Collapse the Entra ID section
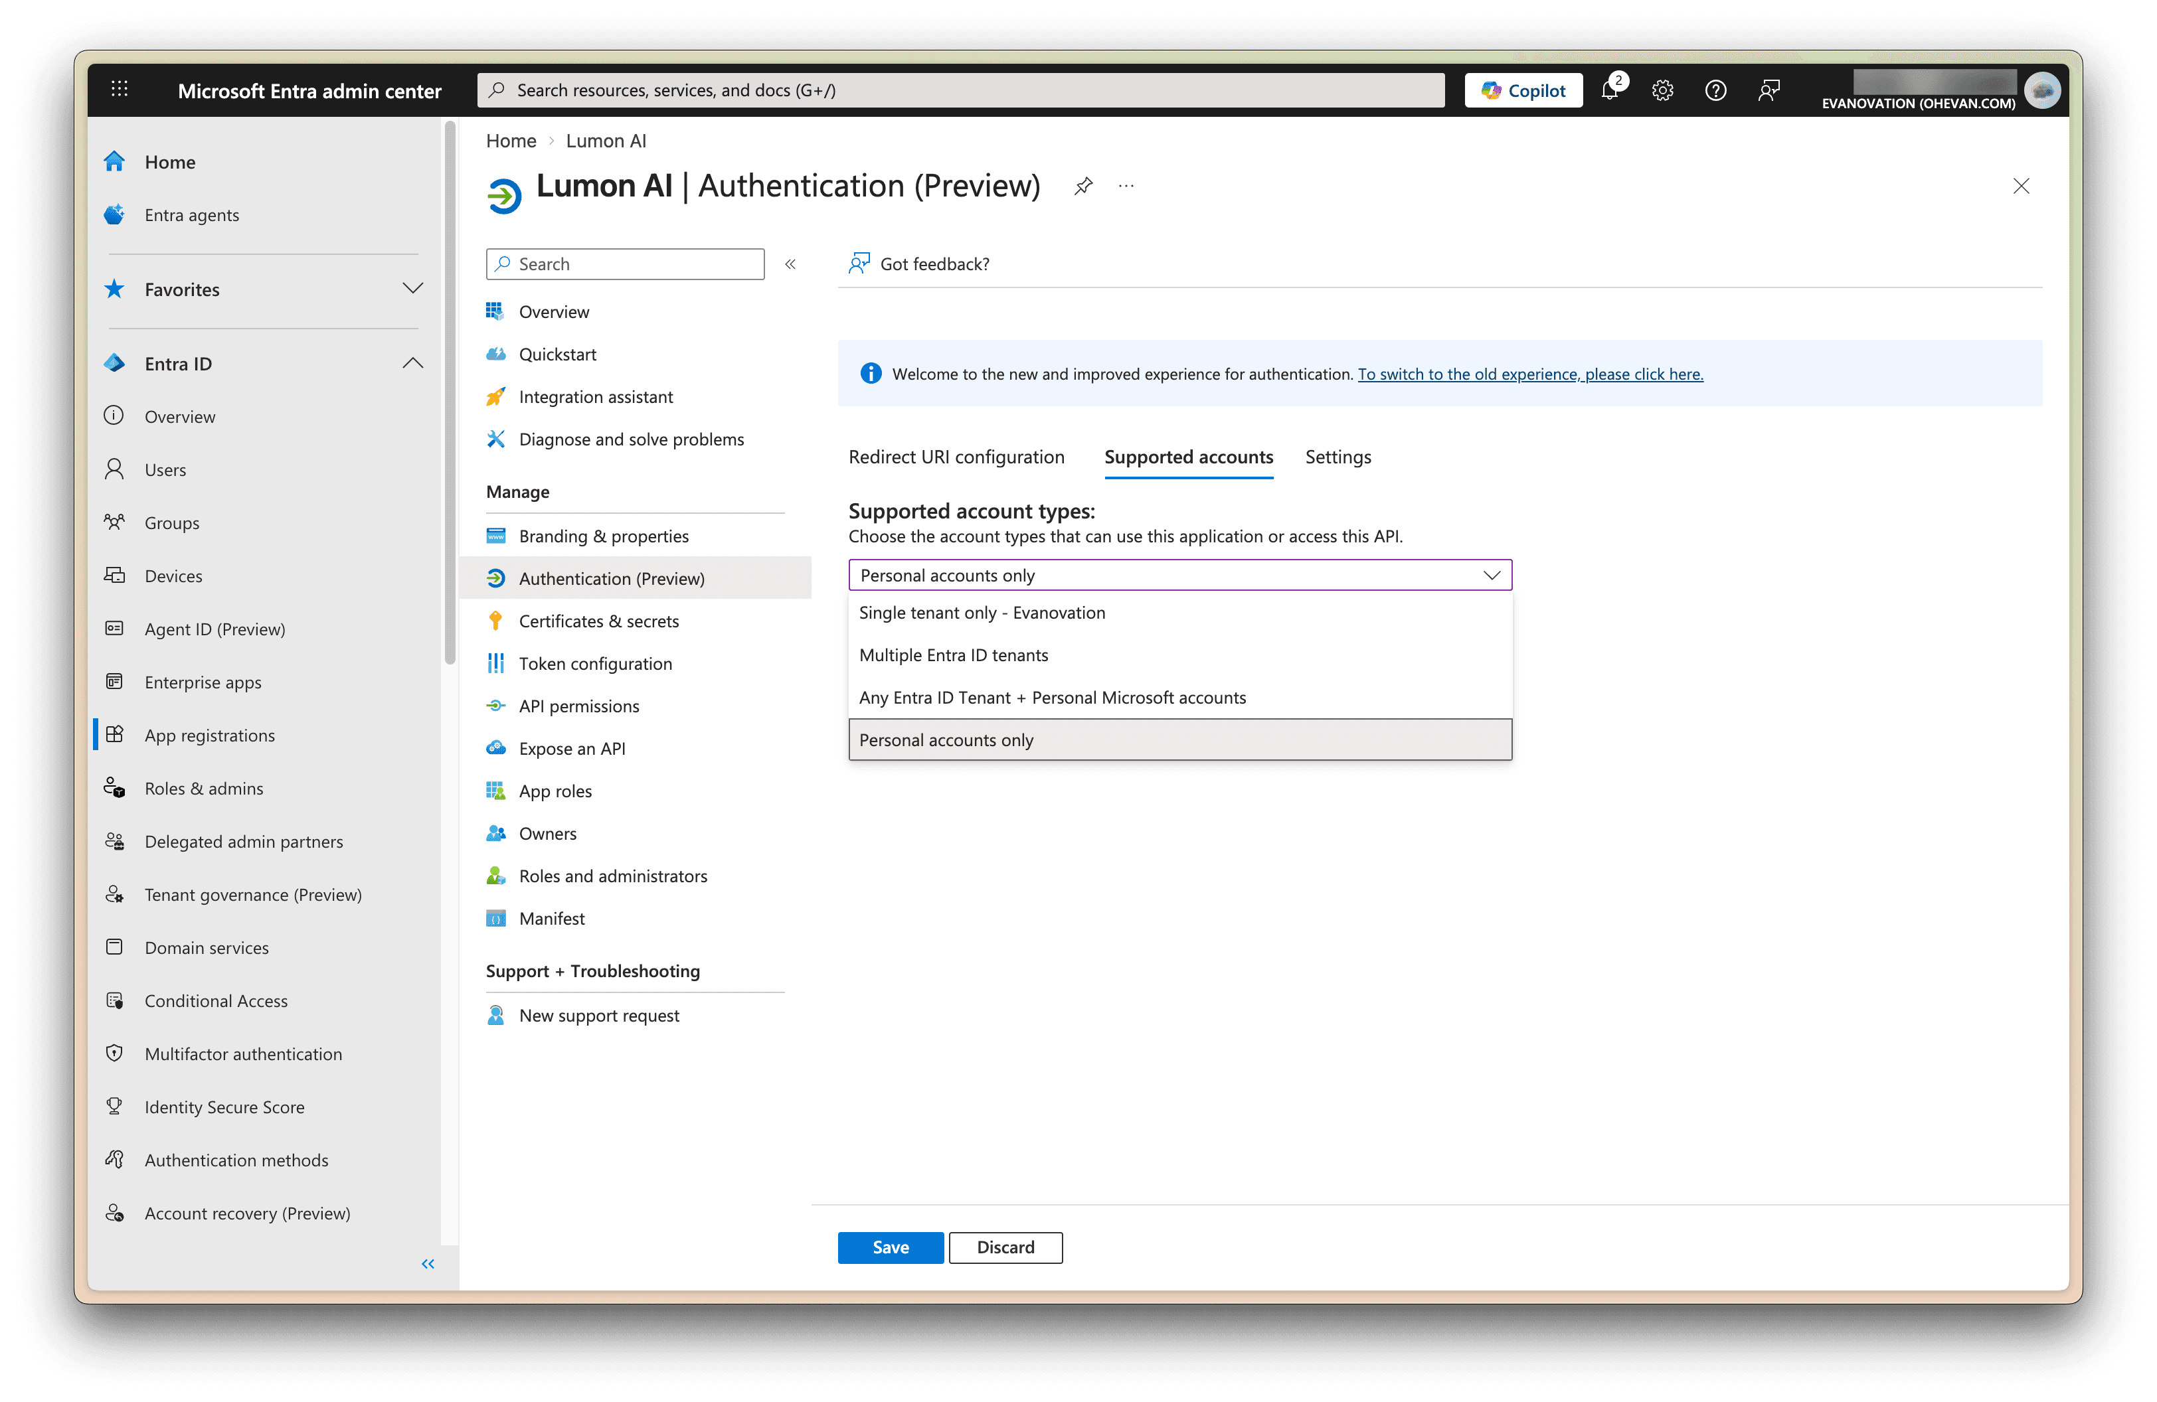 [412, 363]
